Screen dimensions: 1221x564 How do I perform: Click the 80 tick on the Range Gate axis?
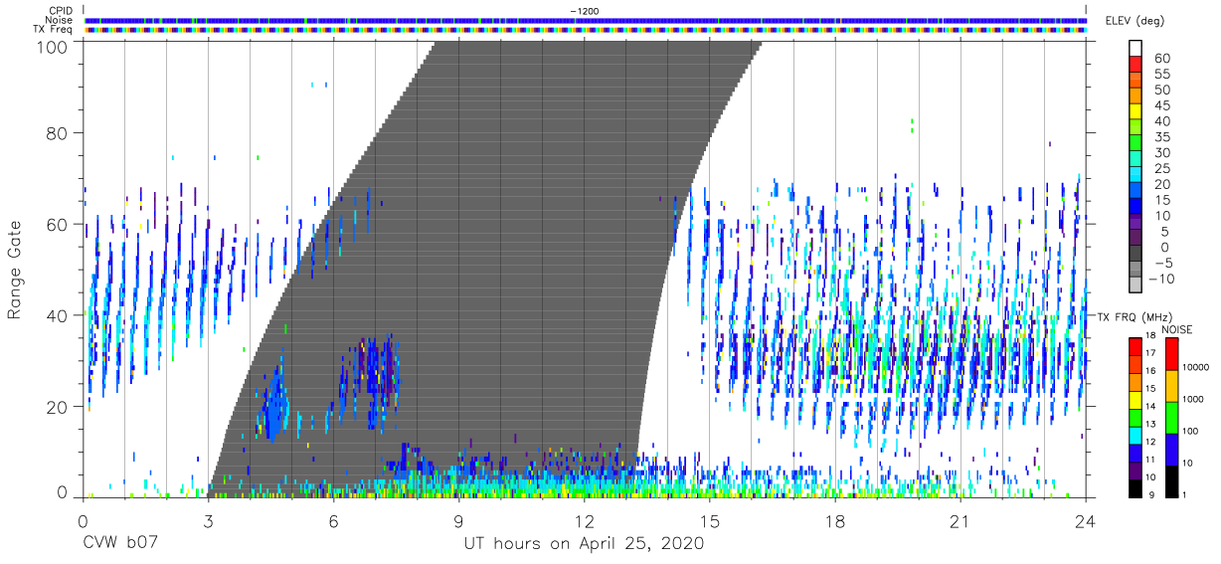[57, 133]
